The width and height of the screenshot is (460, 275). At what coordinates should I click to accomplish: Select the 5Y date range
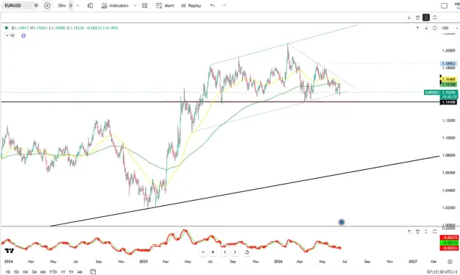(x=71, y=272)
